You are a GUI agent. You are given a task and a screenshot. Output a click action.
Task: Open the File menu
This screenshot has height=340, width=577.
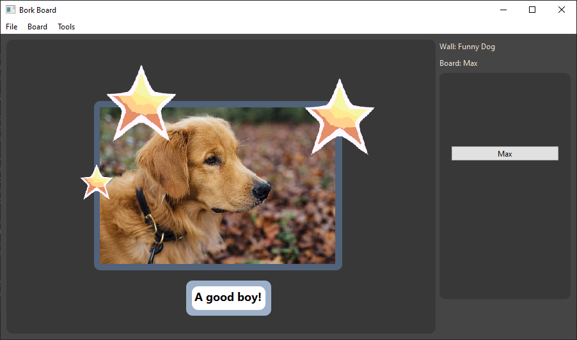tap(12, 27)
